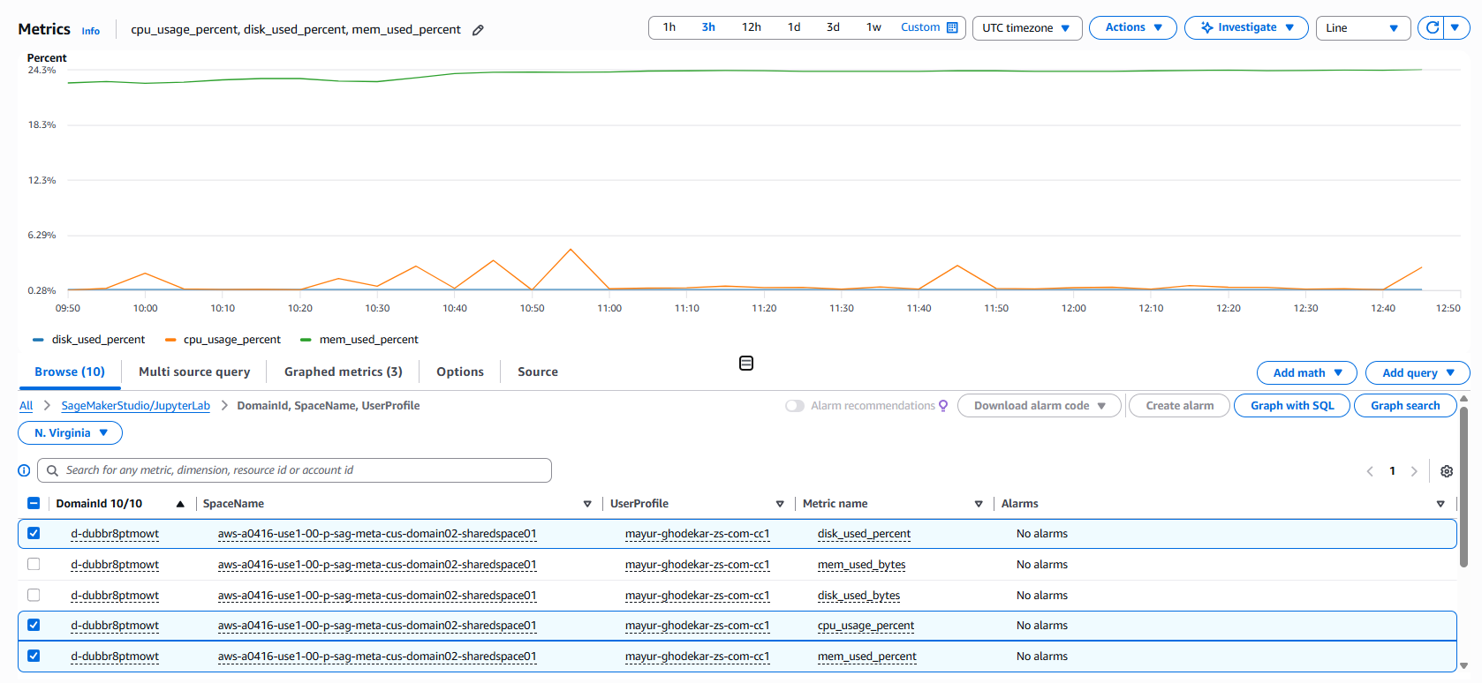Open Alarms column filter arrow
Viewport: 1482px width, 683px height.
1440,504
